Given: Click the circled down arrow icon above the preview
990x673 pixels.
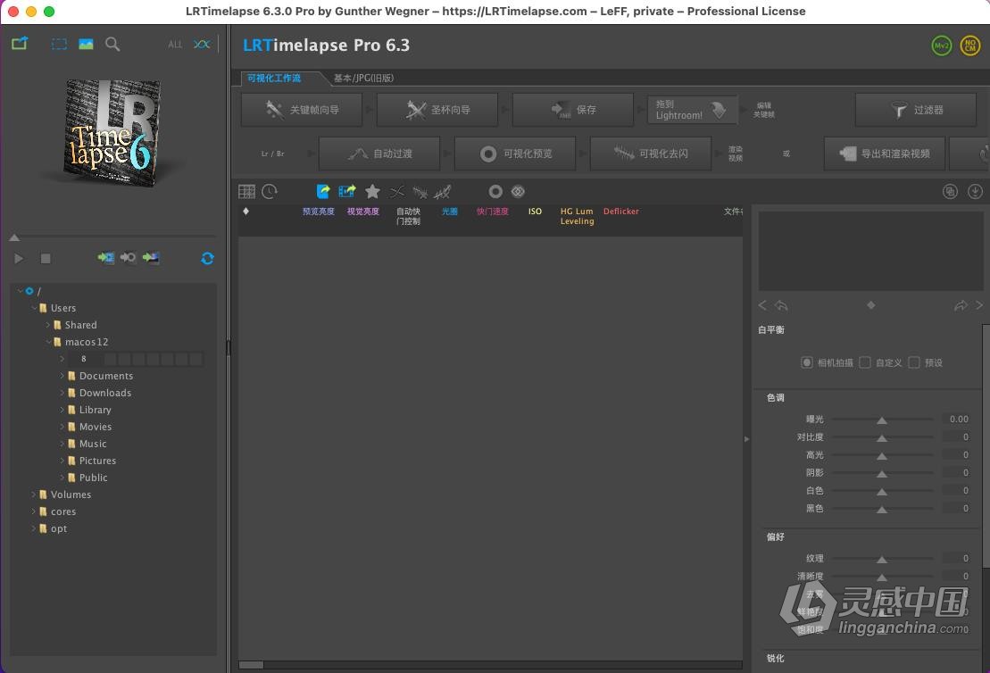Looking at the screenshot, I should tap(975, 191).
